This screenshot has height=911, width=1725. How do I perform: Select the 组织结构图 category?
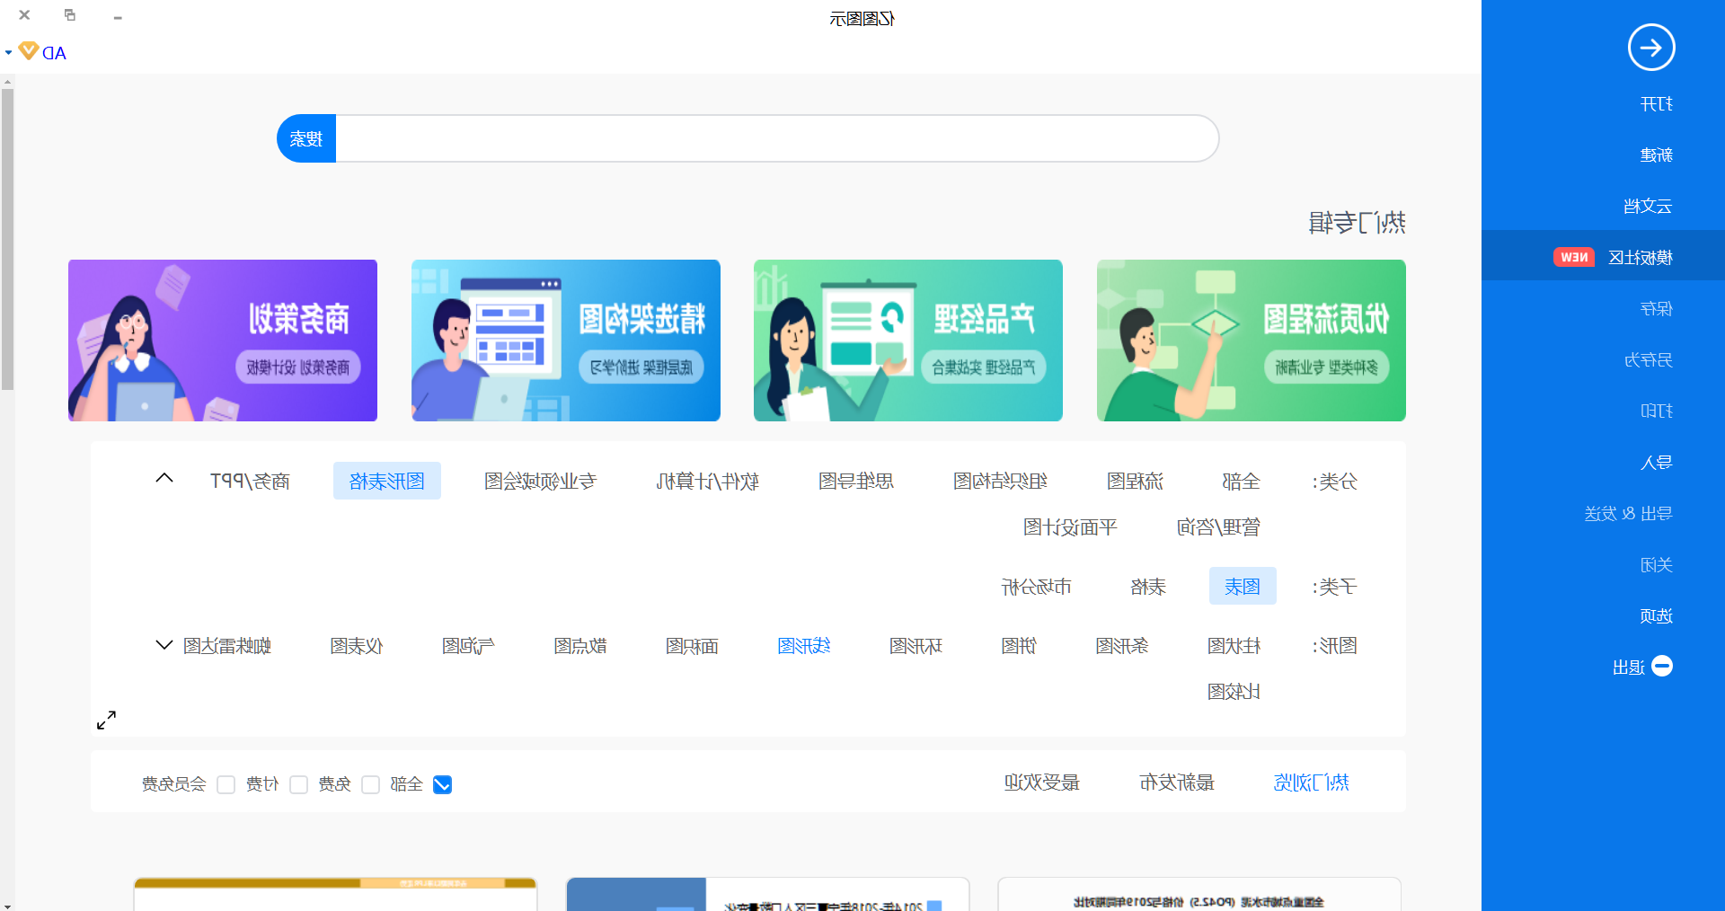[1000, 482]
